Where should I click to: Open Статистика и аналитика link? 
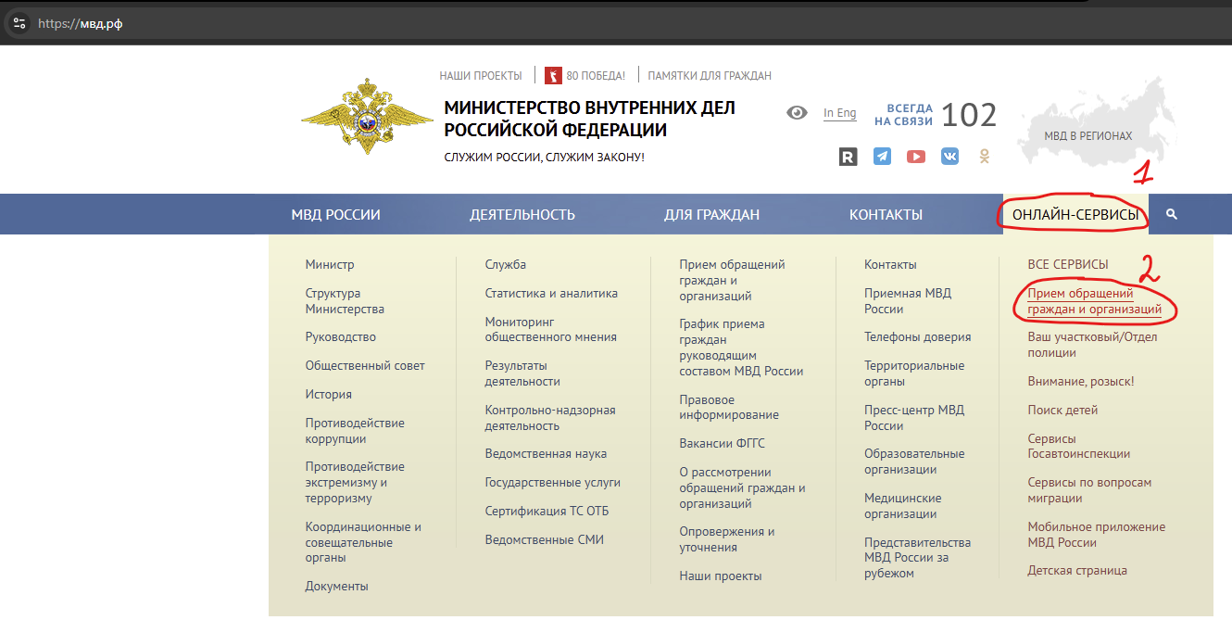[x=551, y=293]
